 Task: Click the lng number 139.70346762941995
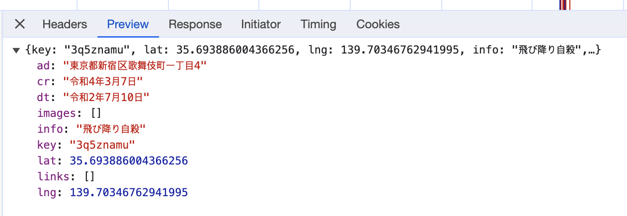129,192
